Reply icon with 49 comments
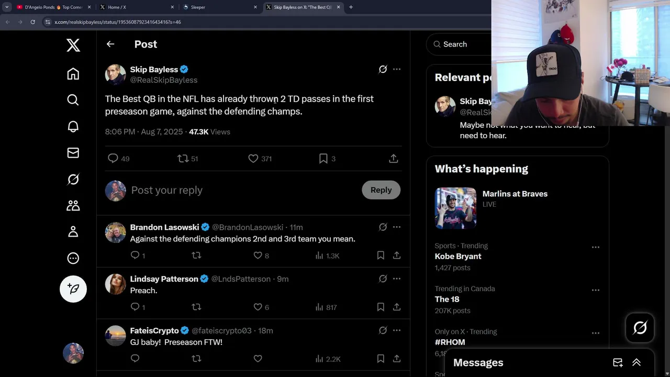The width and height of the screenshot is (670, 377). tap(118, 158)
